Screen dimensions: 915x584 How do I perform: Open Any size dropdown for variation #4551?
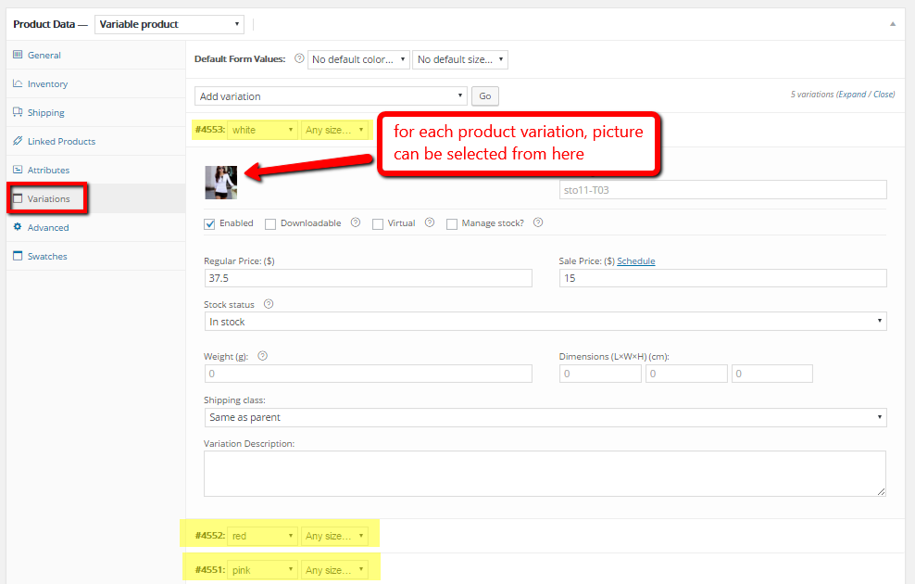(x=334, y=570)
